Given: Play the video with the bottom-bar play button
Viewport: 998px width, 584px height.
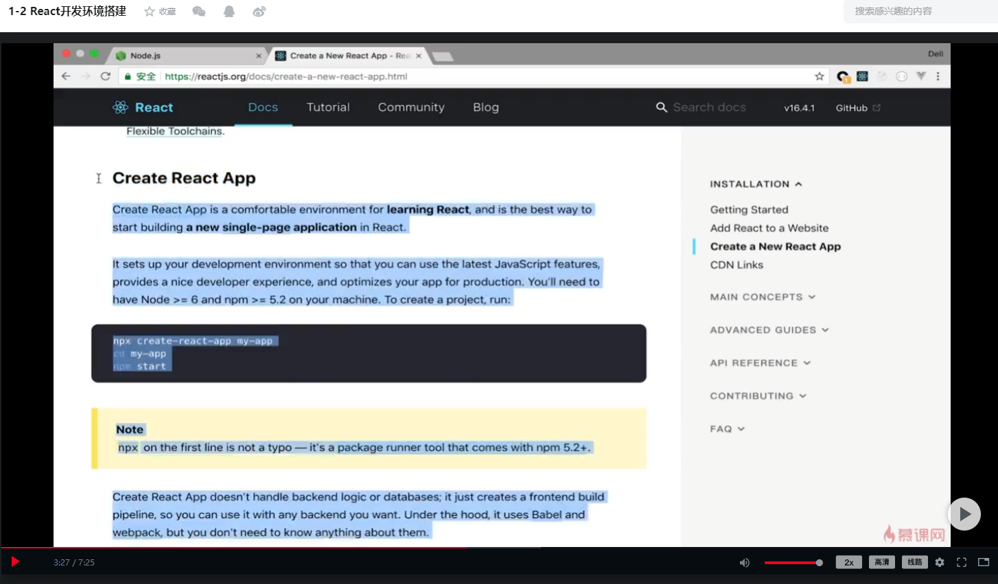Looking at the screenshot, I should 15,562.
